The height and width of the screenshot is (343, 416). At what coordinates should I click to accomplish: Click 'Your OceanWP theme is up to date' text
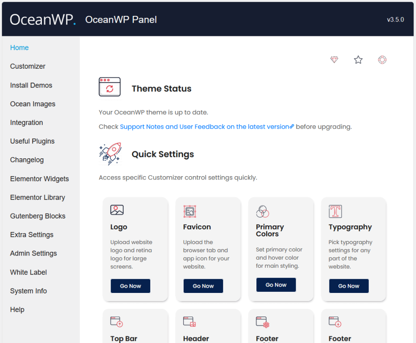(x=153, y=112)
